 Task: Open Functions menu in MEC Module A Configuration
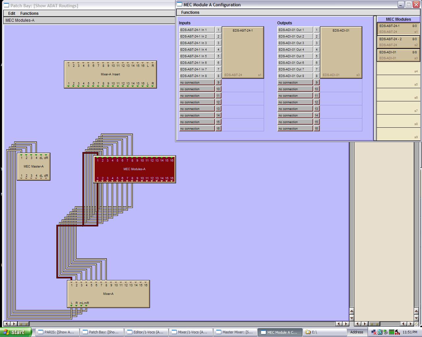point(190,13)
